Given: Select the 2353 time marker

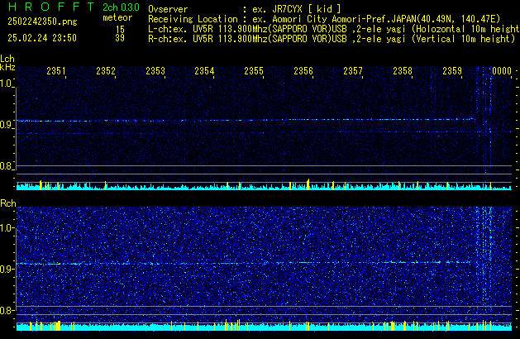Looking at the screenshot, I should point(155,71).
